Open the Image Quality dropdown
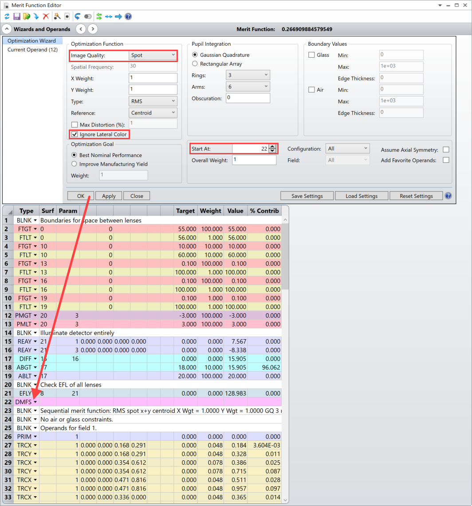Screen dimensions: 472x506 [153, 55]
